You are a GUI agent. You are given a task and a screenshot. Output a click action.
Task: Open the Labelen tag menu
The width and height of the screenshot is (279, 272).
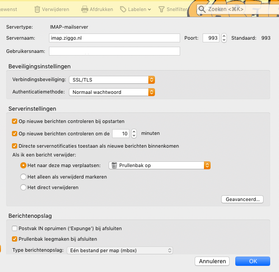(x=136, y=9)
